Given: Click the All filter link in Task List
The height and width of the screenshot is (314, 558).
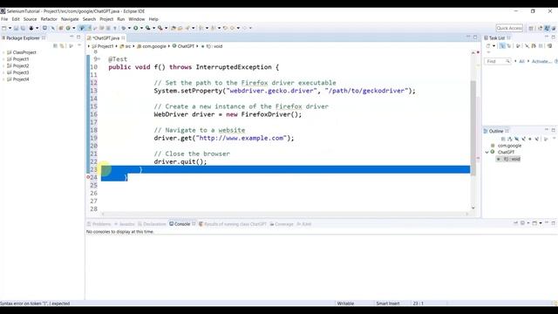Looking at the screenshot, I should pyautogui.click(x=521, y=62).
